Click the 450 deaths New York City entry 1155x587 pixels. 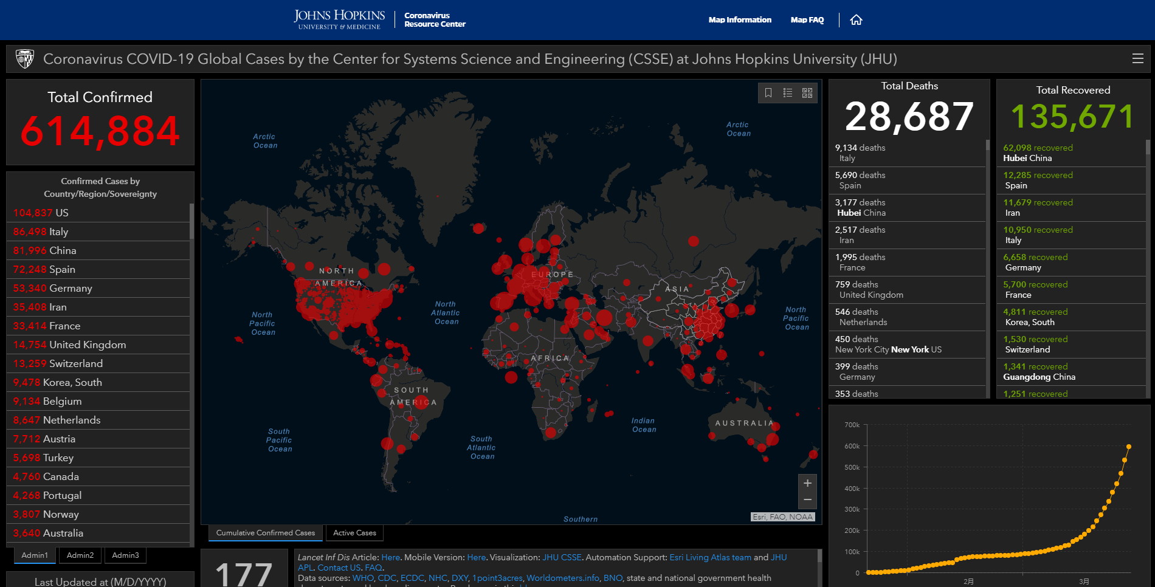907,345
